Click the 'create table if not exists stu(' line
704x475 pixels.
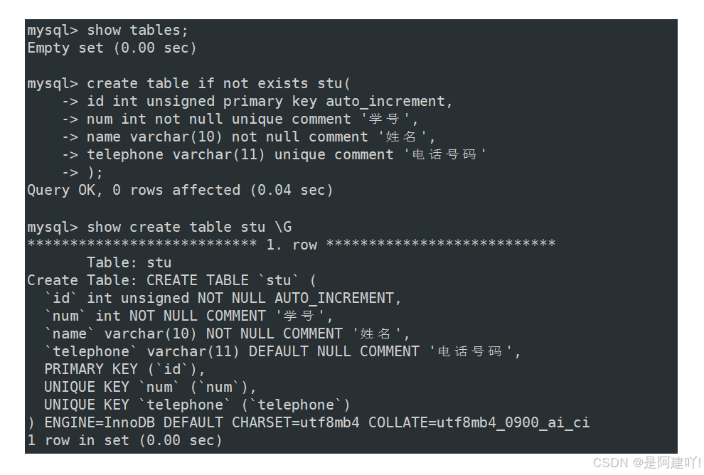point(188,83)
